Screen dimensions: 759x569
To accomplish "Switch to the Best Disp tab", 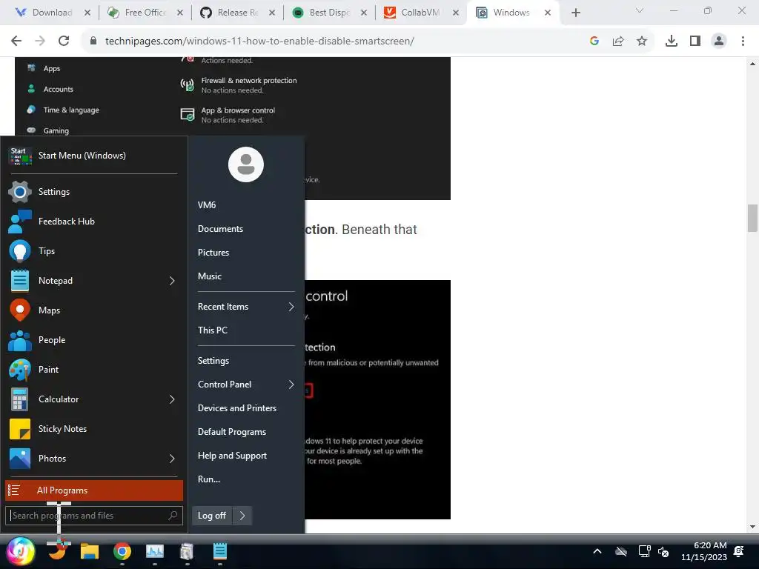I will [330, 13].
